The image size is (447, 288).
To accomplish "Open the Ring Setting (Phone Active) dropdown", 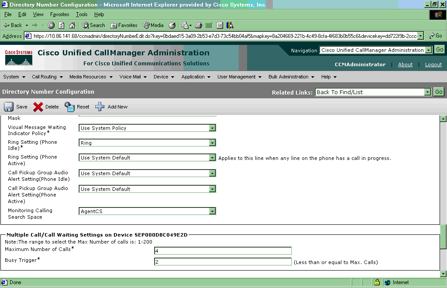I will 212,158.
